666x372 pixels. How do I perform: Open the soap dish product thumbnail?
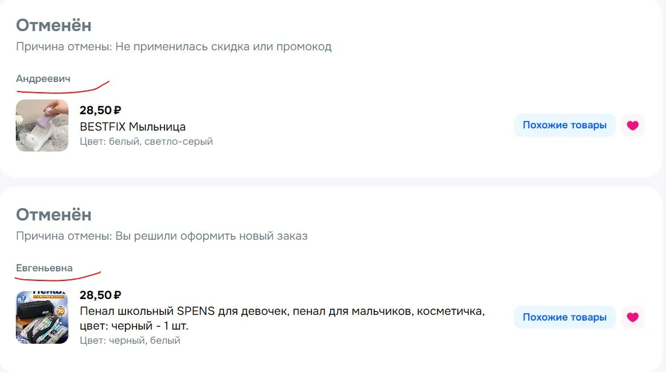click(42, 126)
